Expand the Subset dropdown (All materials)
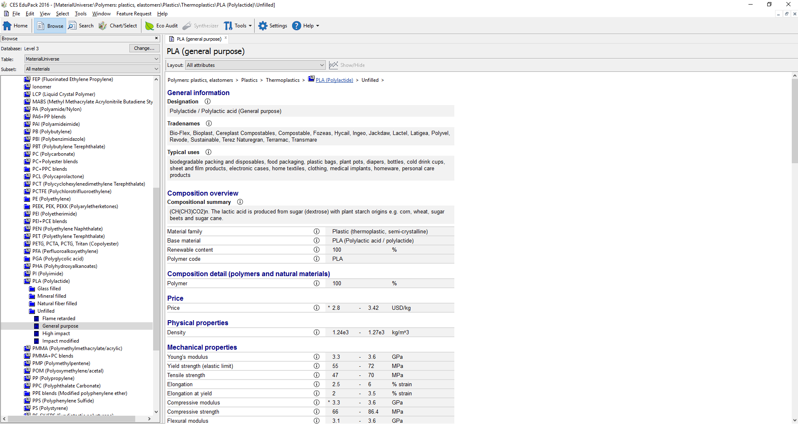The height and width of the screenshot is (424, 798). tap(92, 69)
